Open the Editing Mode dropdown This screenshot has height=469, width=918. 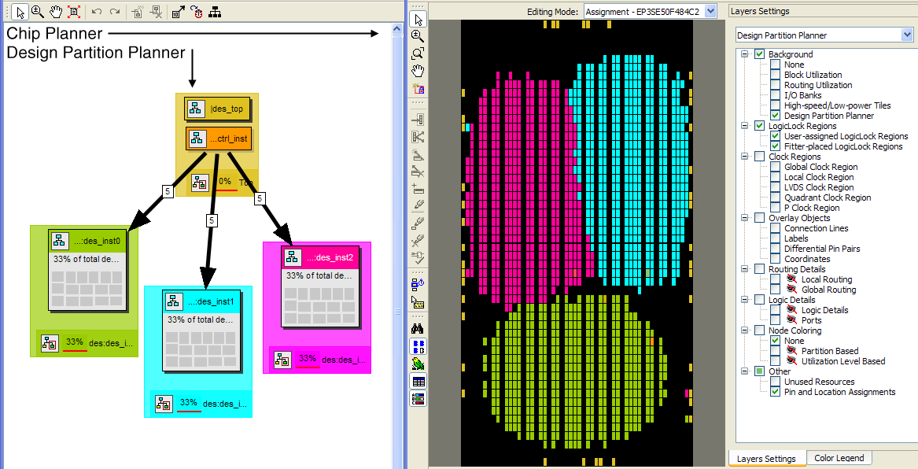coord(711,11)
